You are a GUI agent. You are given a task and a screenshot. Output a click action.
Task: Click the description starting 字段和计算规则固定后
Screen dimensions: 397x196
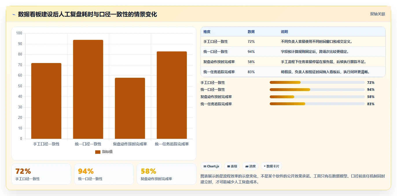[x=315, y=52]
